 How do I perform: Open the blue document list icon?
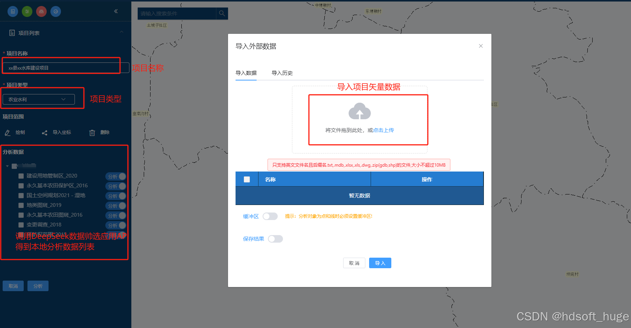pos(13,11)
